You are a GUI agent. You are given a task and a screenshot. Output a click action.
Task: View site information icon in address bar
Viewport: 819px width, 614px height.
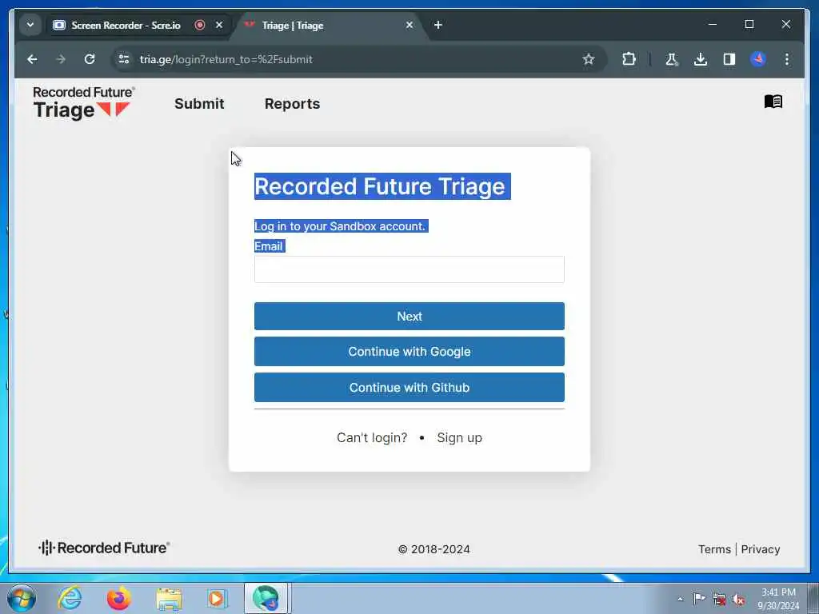pyautogui.click(x=124, y=59)
